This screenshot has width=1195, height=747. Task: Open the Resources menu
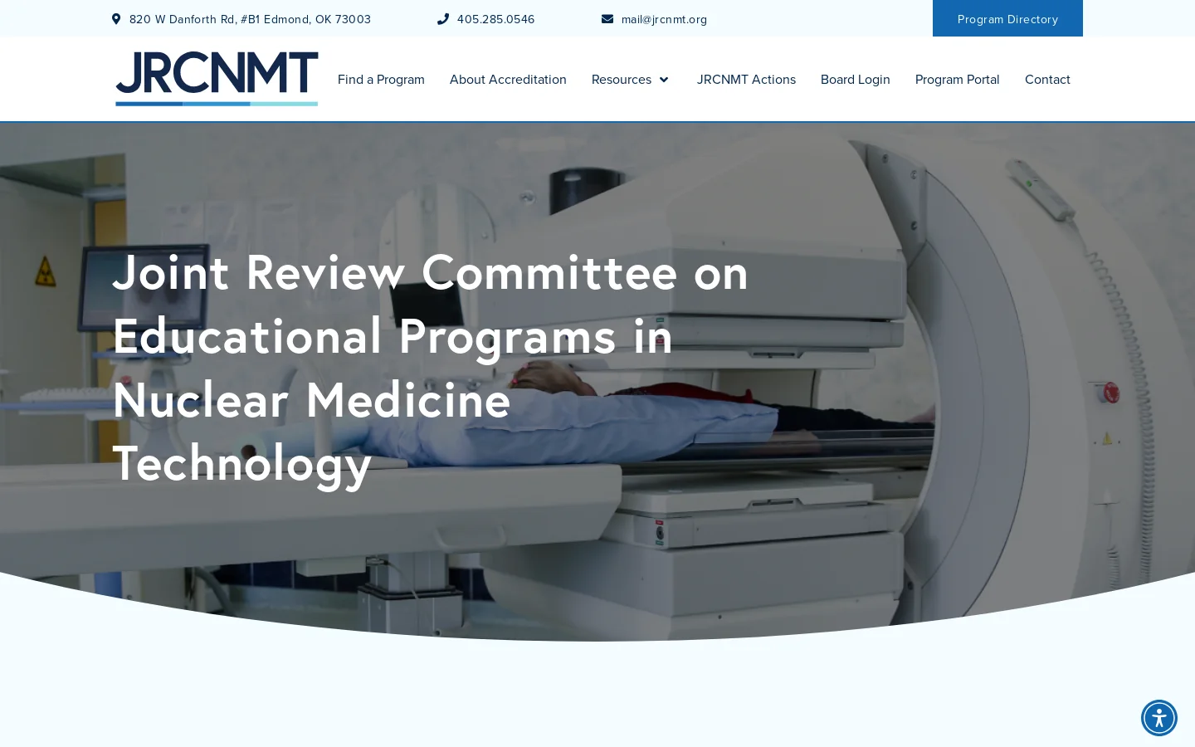point(622,80)
